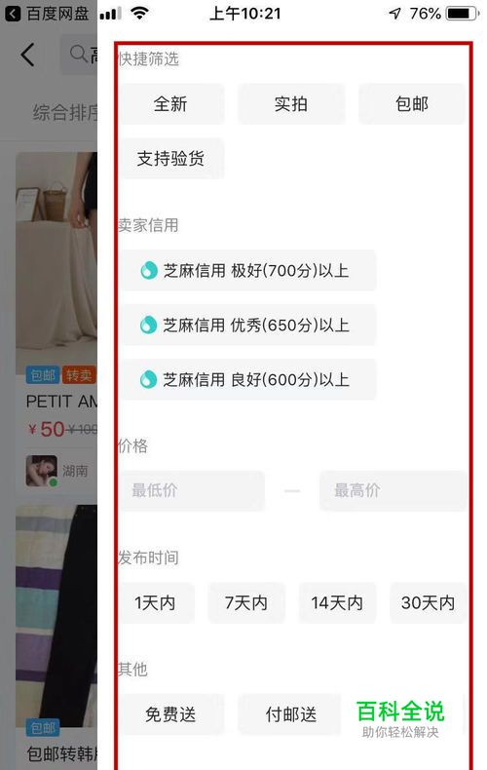
Task: Select 芝麻信用 极好(700分)以上 option
Action: tap(247, 270)
